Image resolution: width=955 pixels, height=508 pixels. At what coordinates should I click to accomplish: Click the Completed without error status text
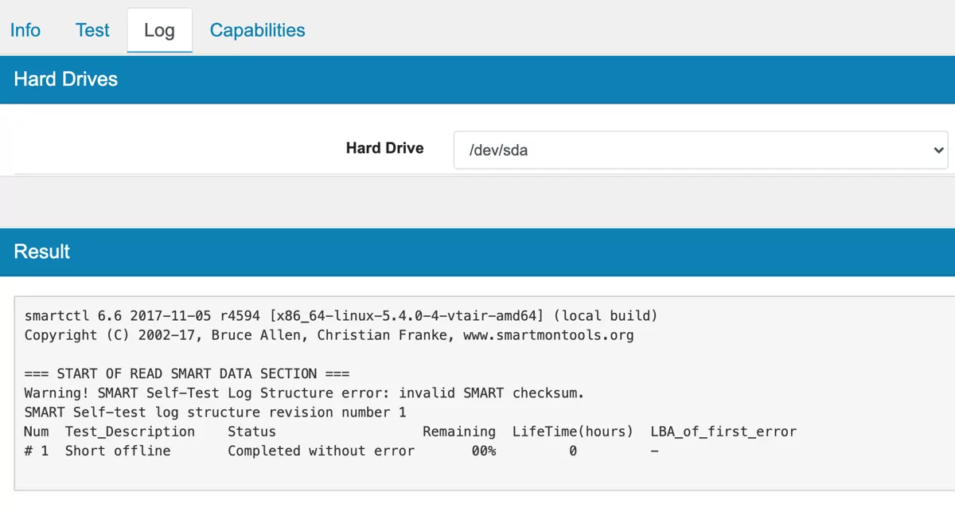321,451
